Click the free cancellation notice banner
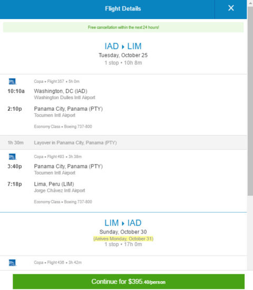 point(123,27)
